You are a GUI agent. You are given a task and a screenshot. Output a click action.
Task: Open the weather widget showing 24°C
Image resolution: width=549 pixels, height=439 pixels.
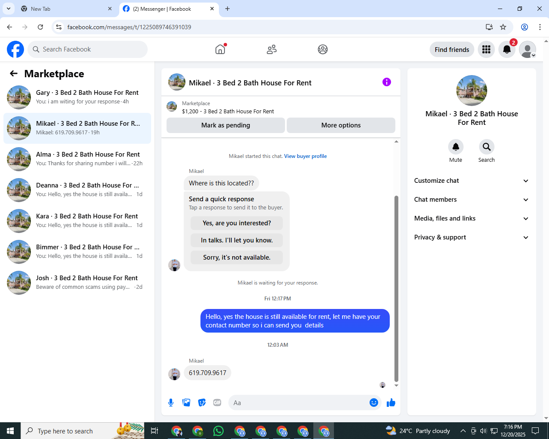[418, 431]
